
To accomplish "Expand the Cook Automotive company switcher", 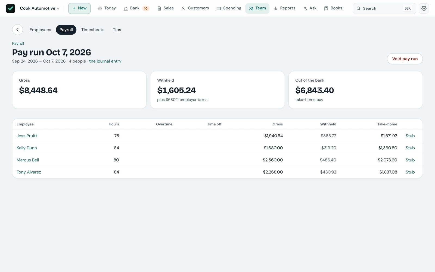I will pos(39,8).
